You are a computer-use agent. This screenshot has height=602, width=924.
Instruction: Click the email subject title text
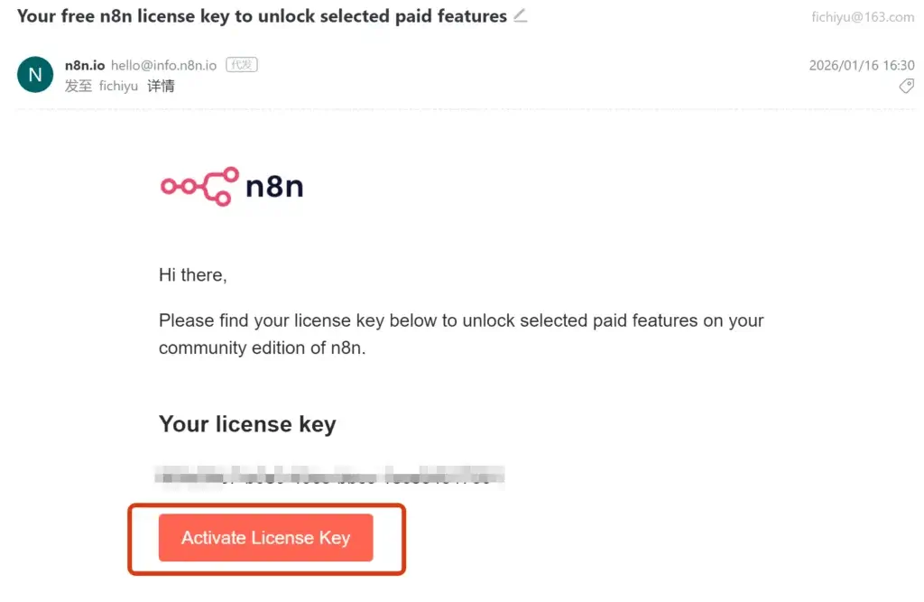click(x=262, y=16)
